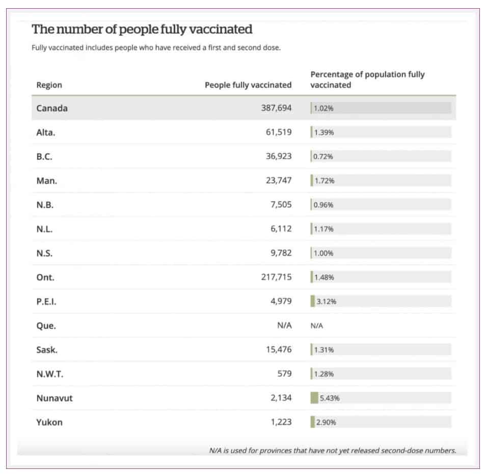
Task: Click the Sask. value 15,476
Action: click(279, 350)
